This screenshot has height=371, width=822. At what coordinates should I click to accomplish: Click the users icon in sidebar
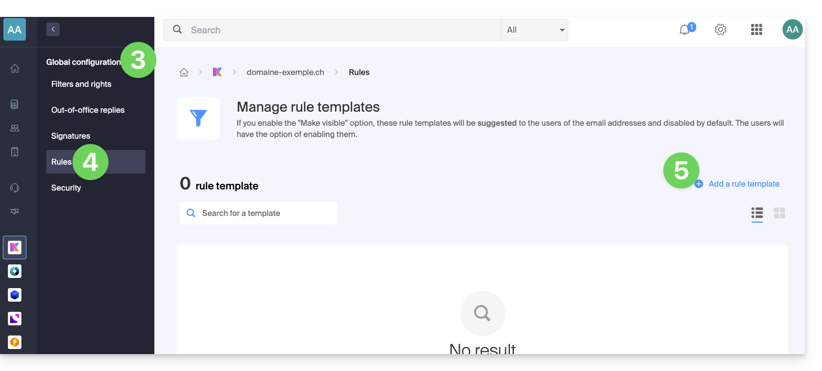(15, 128)
